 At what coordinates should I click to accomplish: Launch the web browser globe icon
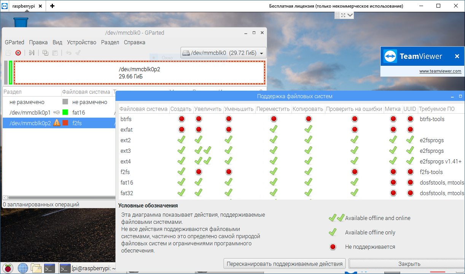(23, 268)
